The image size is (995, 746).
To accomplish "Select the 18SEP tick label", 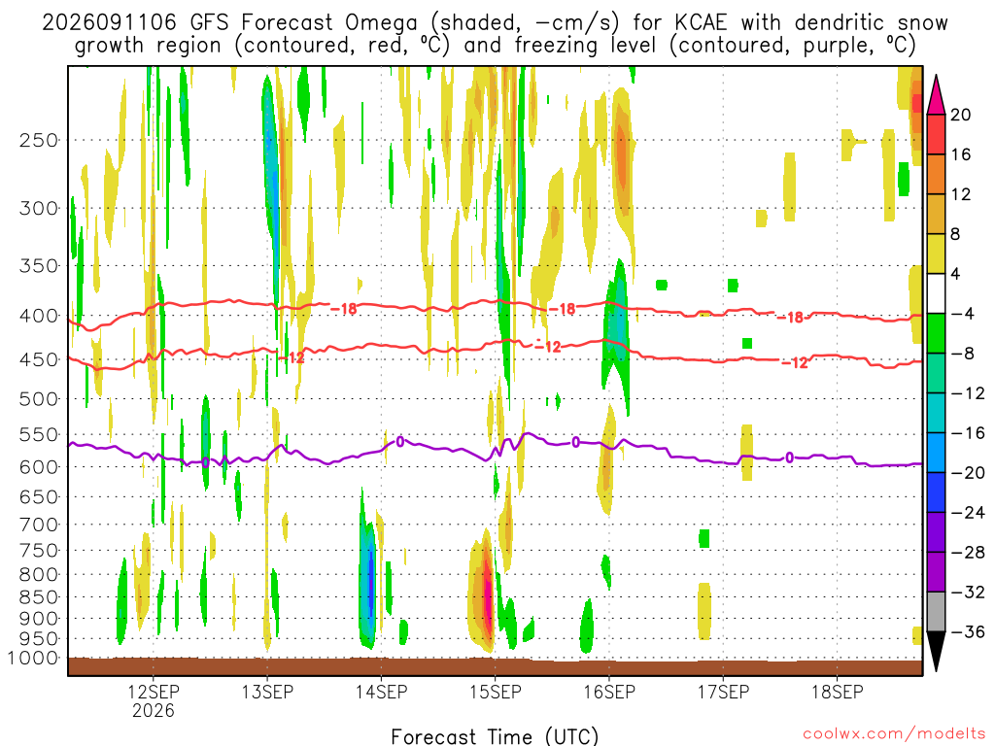I will coord(837,692).
